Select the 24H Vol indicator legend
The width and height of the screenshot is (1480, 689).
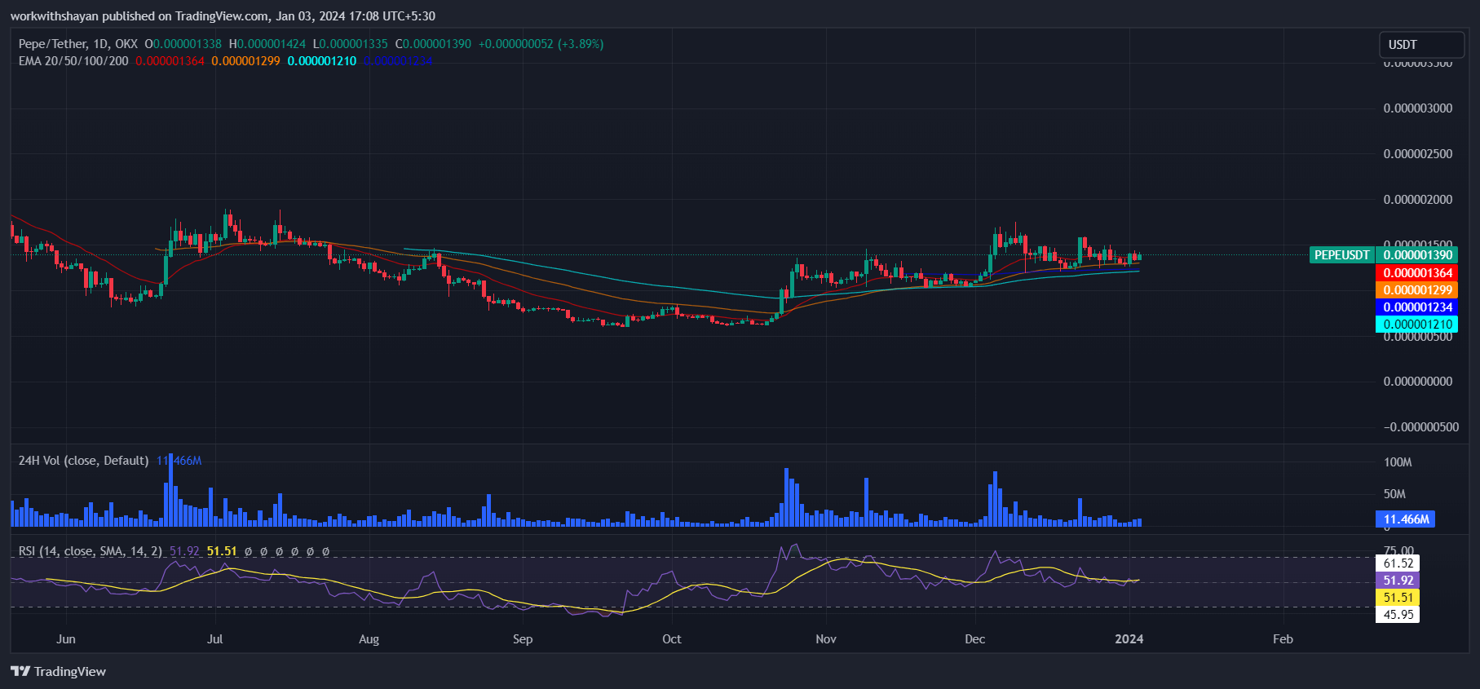[83, 461]
